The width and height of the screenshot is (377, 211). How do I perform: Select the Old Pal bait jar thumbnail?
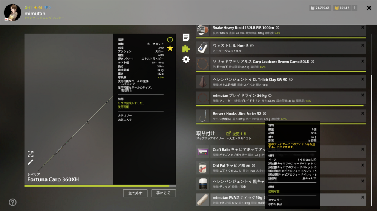(203, 168)
